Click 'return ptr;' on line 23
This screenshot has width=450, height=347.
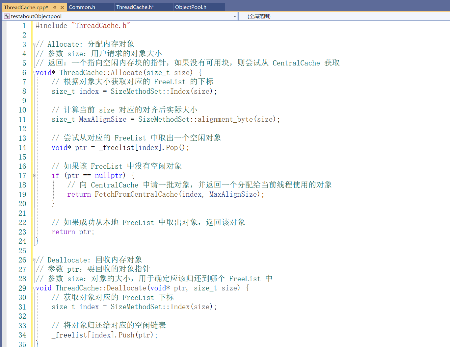73,232
